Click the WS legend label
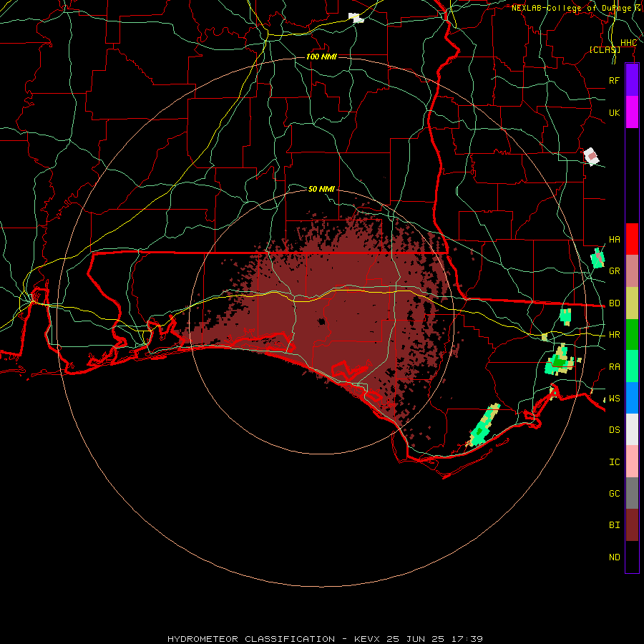 [x=614, y=399]
